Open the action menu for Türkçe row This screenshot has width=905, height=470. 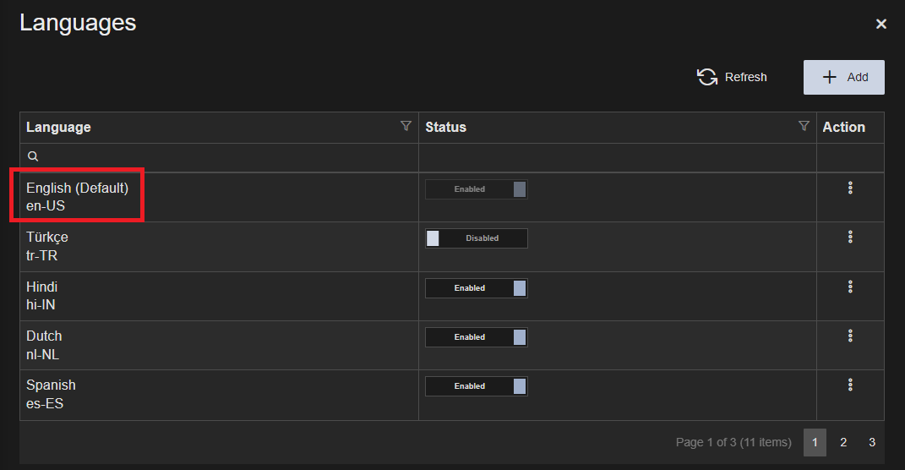[x=850, y=237]
